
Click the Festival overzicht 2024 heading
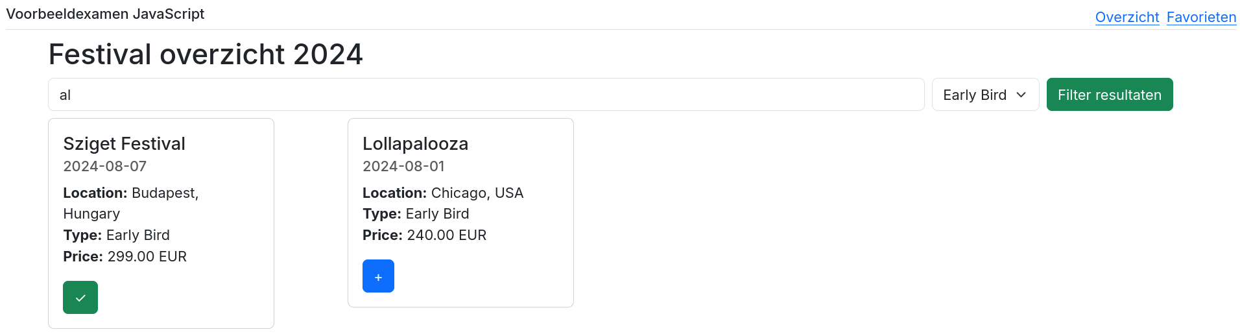206,54
